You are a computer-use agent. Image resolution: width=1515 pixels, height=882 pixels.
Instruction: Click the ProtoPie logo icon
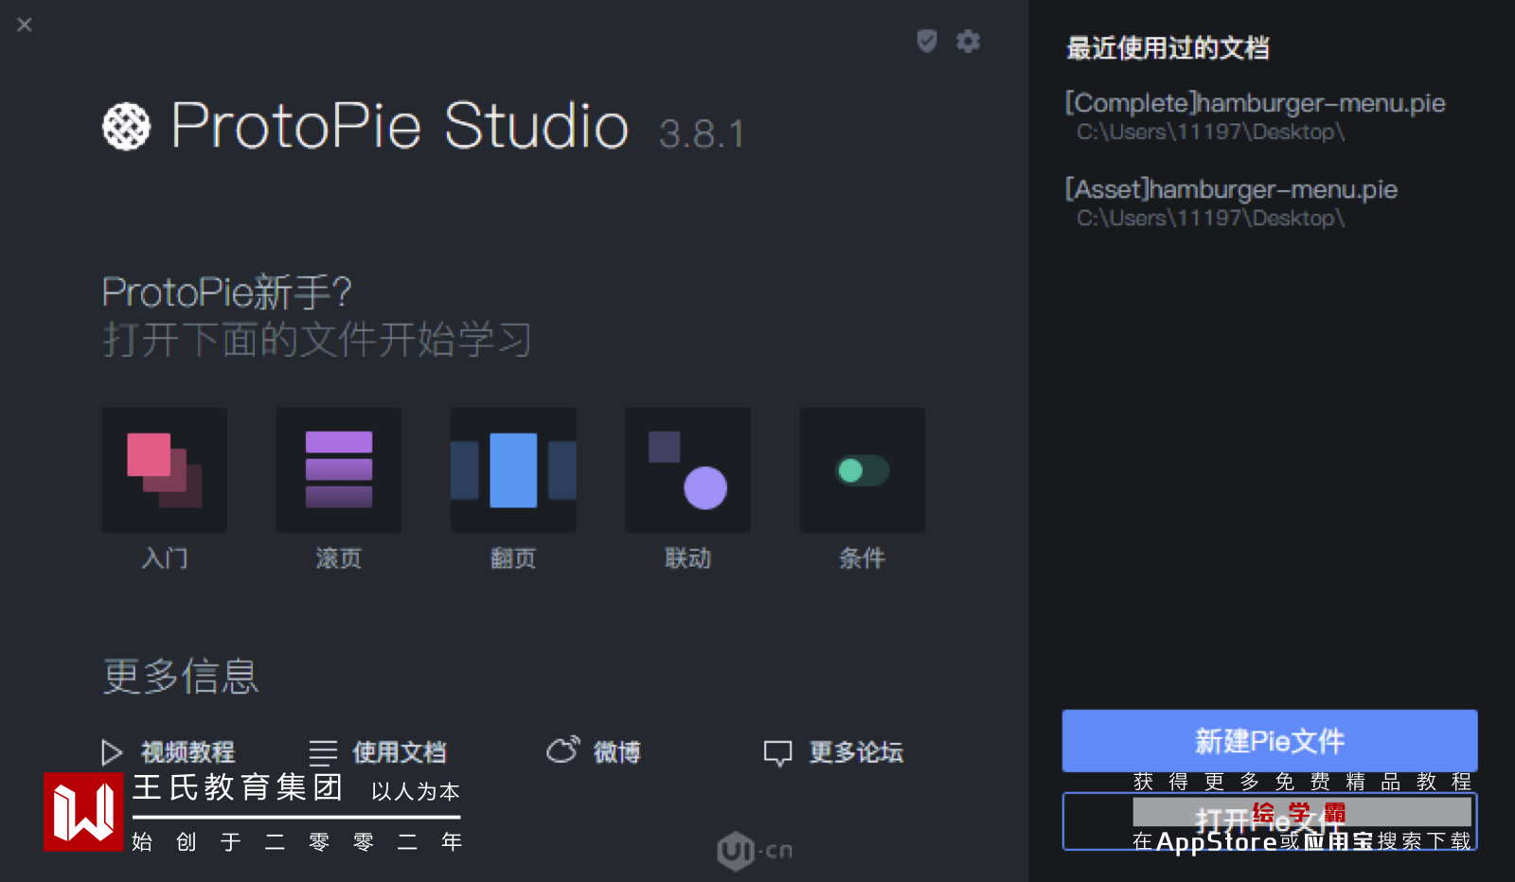pyautogui.click(x=126, y=126)
